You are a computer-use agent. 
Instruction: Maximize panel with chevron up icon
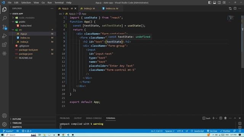coord(235,118)
